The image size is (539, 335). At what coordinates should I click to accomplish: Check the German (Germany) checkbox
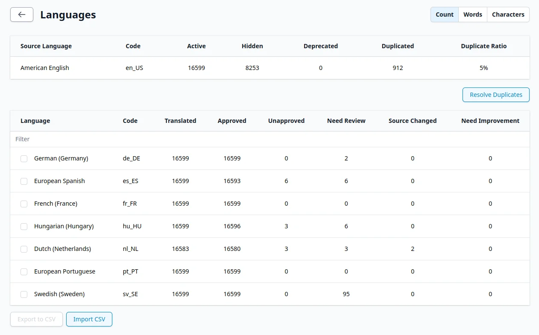click(24, 159)
